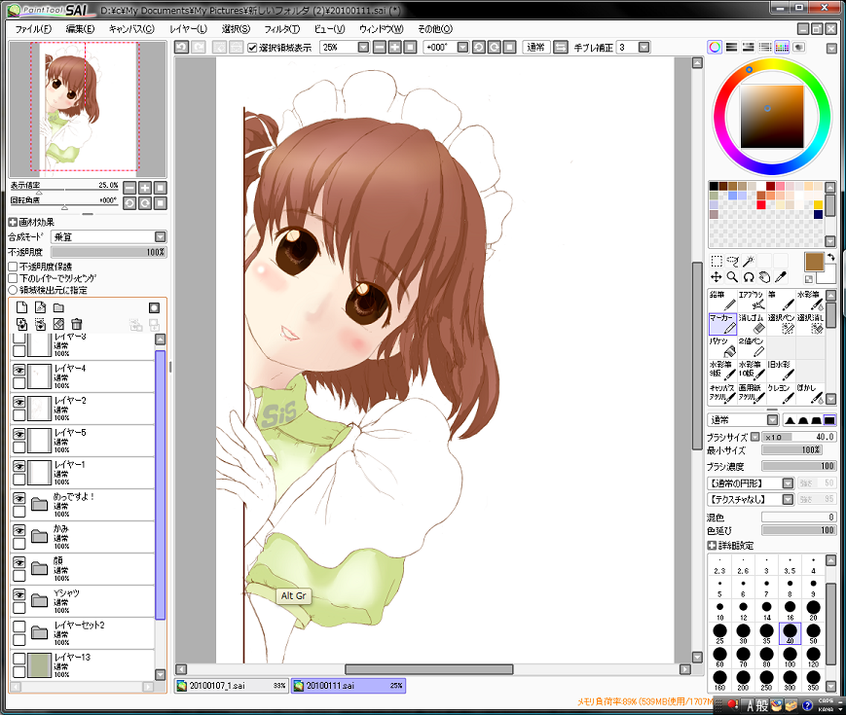Flip the canvas view horizontally

(561, 48)
